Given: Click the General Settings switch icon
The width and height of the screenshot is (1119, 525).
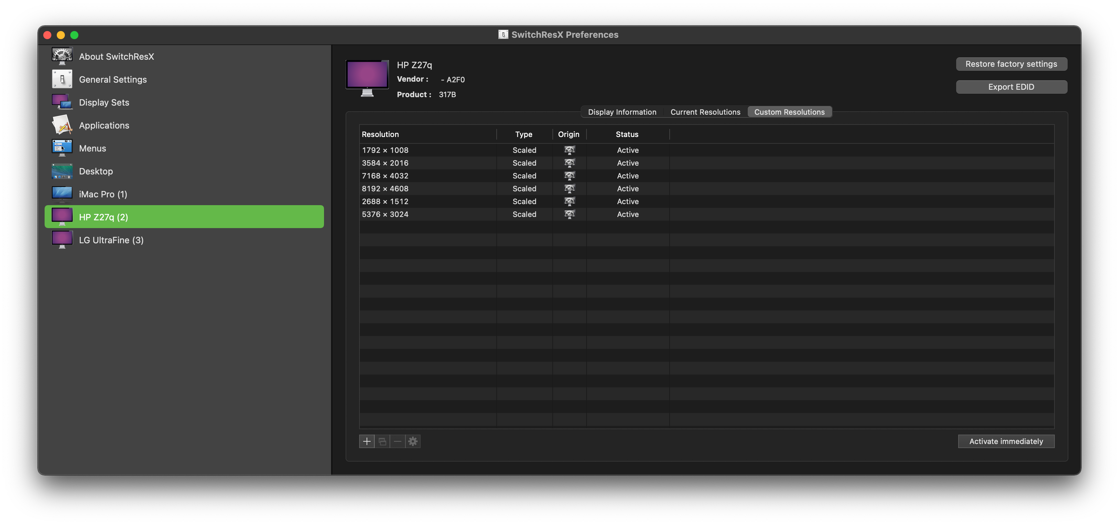Looking at the screenshot, I should click(x=62, y=79).
